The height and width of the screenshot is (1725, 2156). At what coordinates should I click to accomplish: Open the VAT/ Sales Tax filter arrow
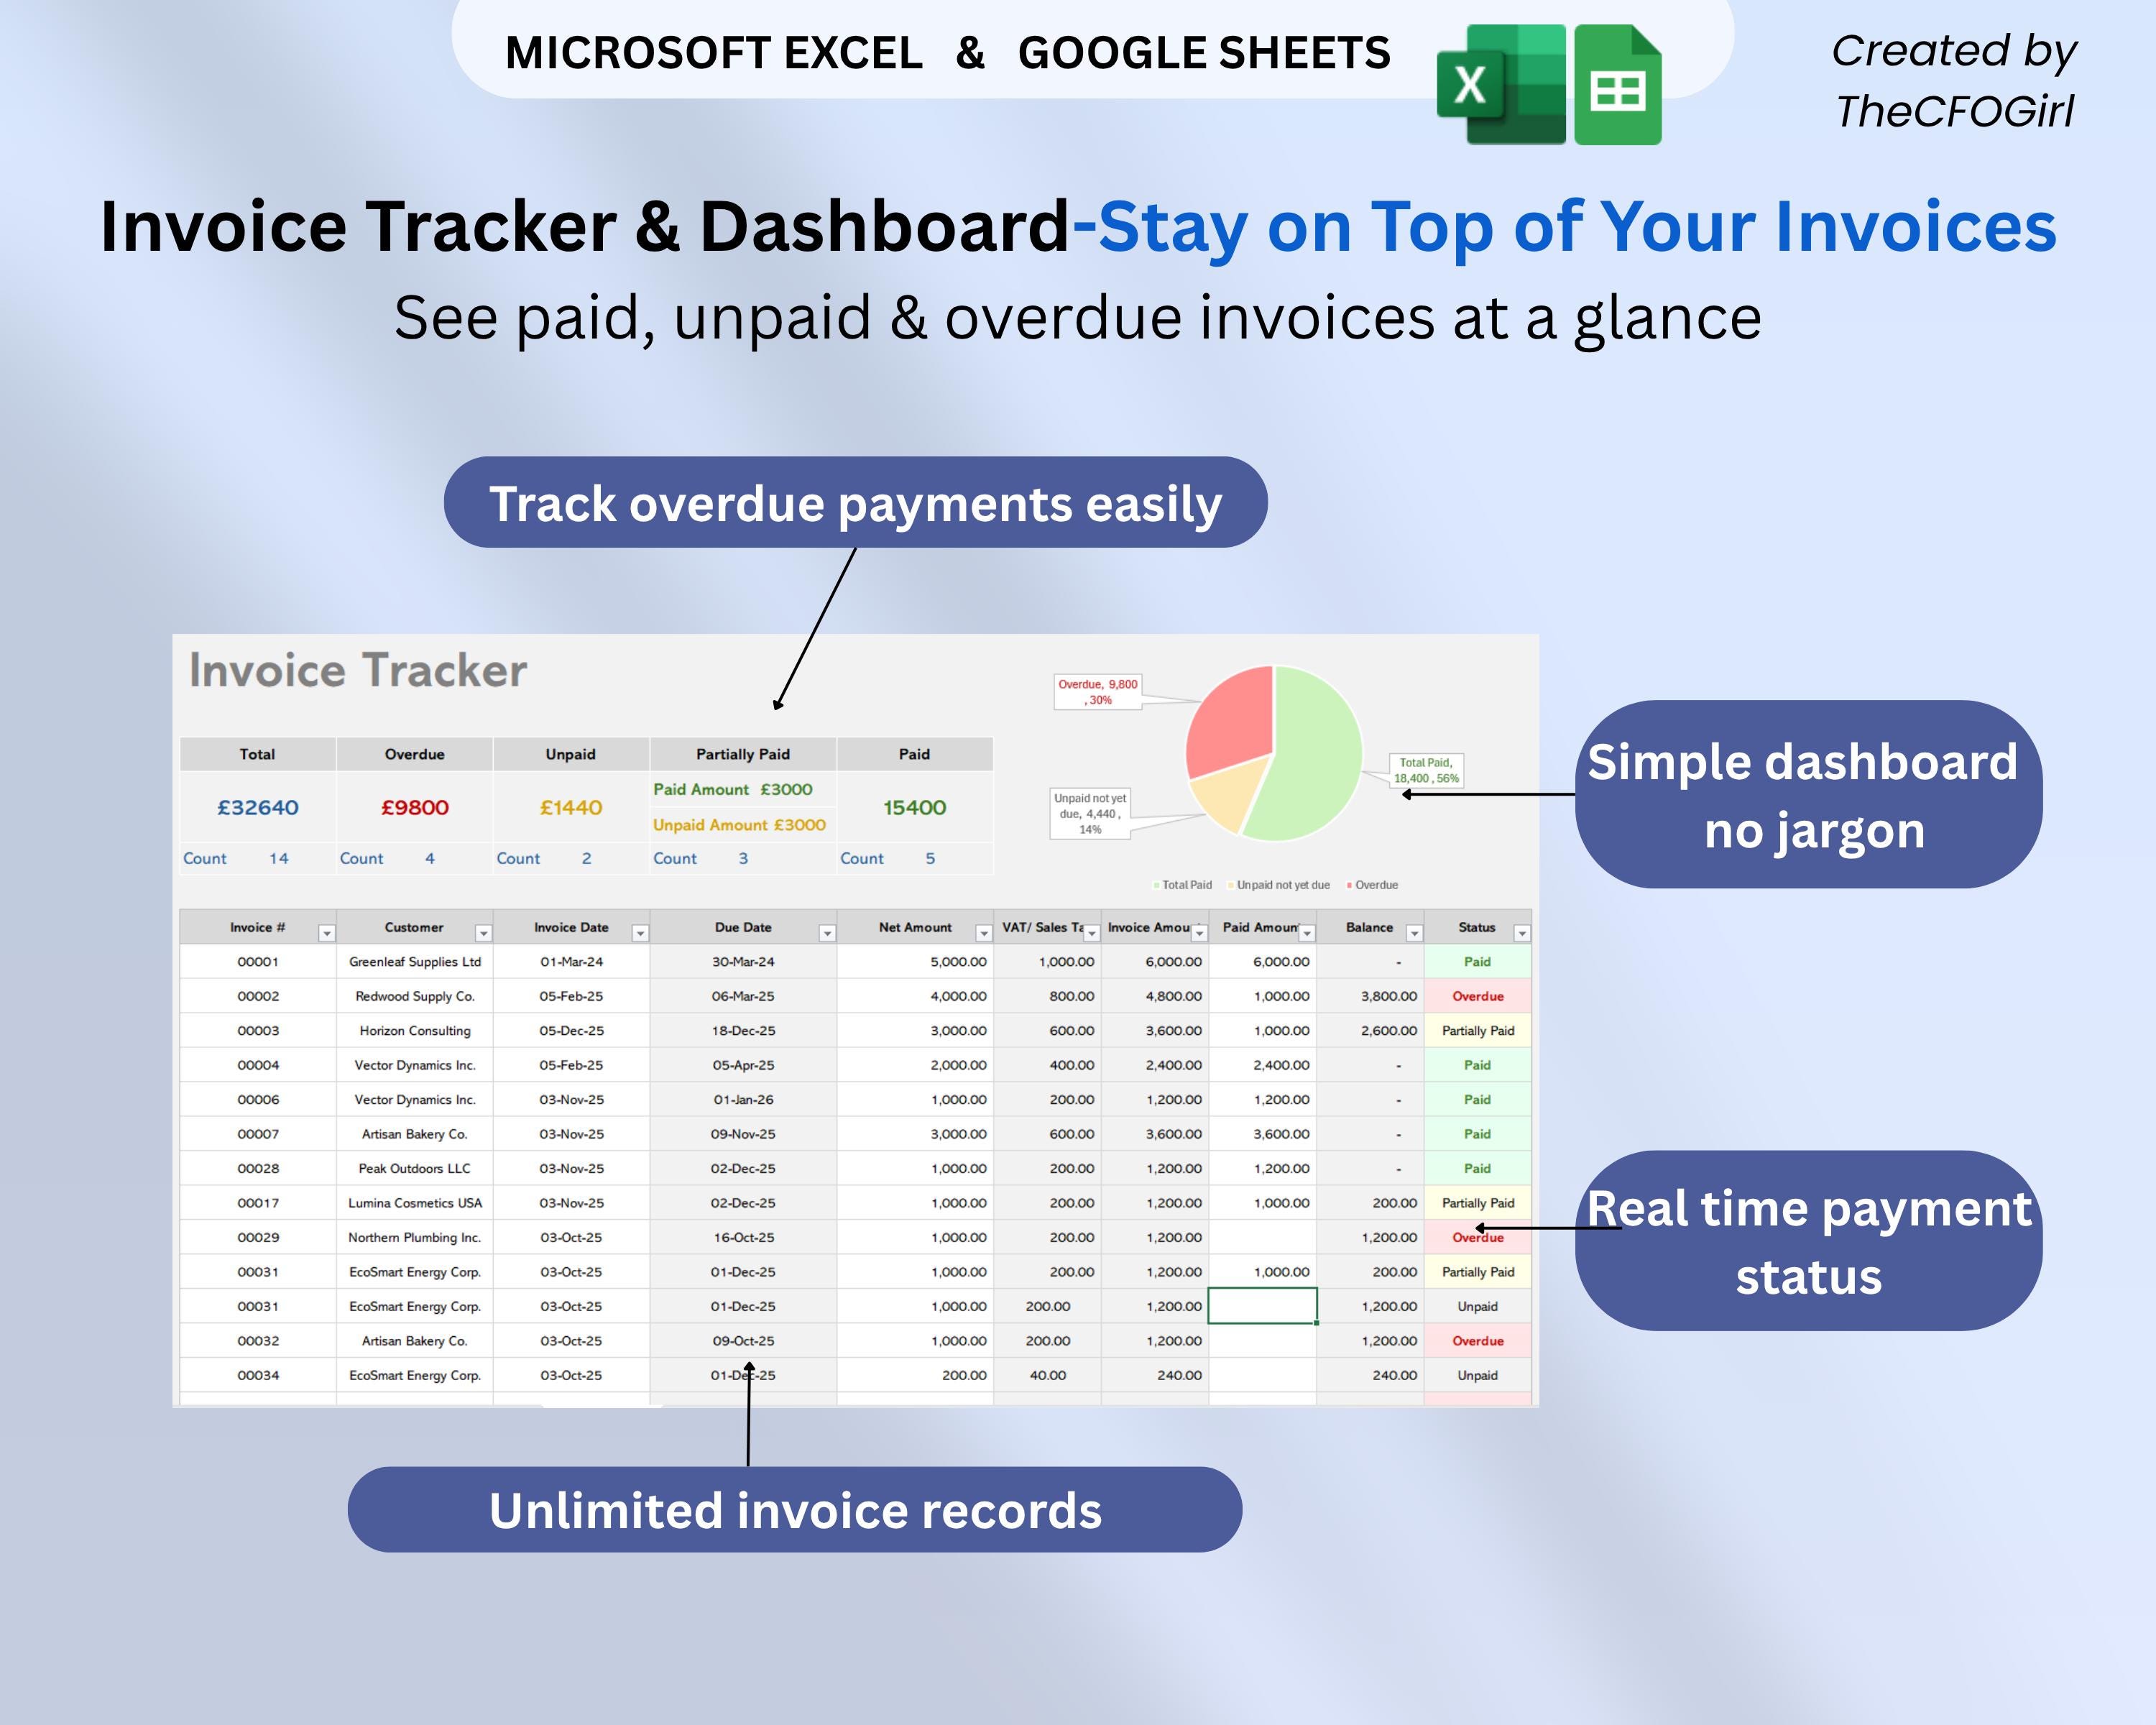click(x=1092, y=933)
